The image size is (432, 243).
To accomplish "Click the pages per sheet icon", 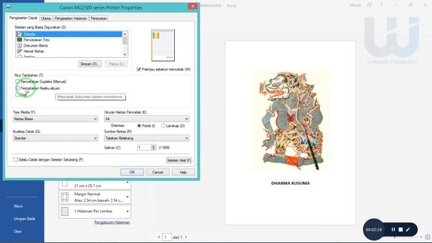I will coord(65,211).
